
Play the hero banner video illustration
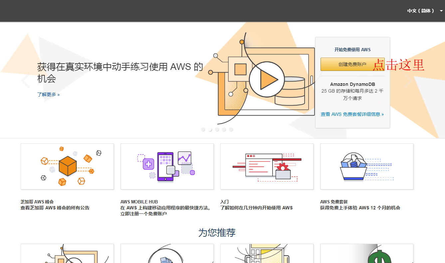[267, 80]
